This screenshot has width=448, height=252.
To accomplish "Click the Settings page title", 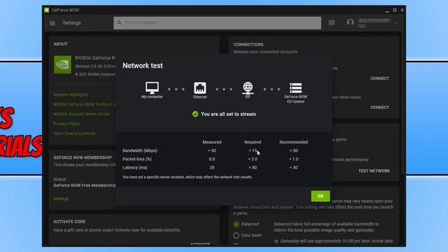I will pyautogui.click(x=71, y=23).
